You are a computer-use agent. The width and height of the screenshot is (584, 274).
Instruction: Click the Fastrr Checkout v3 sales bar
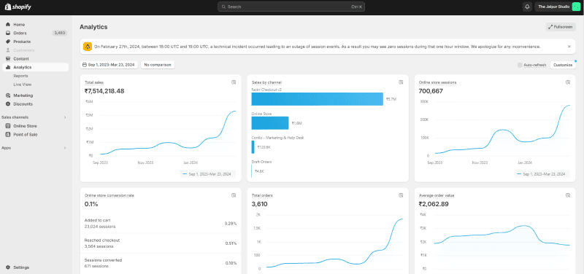pyautogui.click(x=317, y=99)
